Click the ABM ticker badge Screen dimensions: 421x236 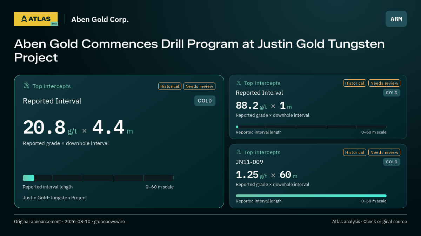point(396,19)
